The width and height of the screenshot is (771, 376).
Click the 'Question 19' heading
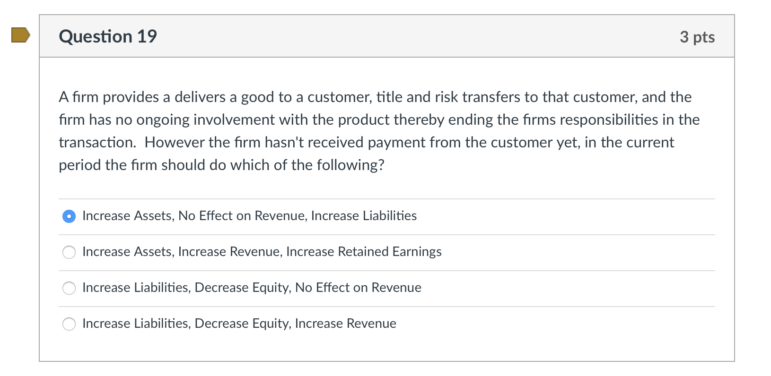tap(108, 36)
